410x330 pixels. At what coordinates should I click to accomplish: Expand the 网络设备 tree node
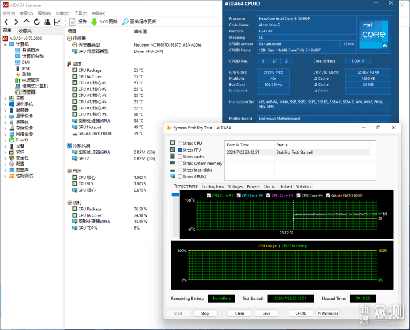5,135
